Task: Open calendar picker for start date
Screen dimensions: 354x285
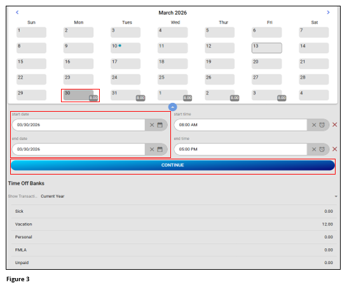Action: [160, 125]
